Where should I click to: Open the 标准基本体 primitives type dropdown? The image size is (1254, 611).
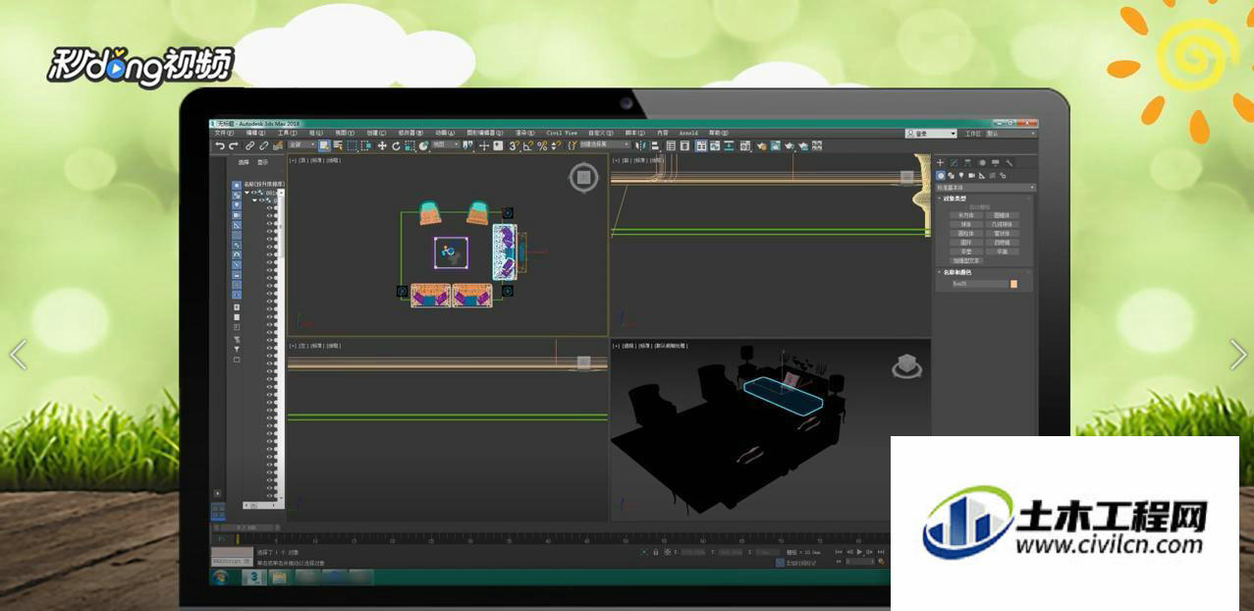pos(985,188)
